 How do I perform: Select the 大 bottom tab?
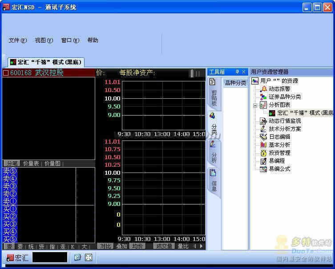click(x=84, y=247)
